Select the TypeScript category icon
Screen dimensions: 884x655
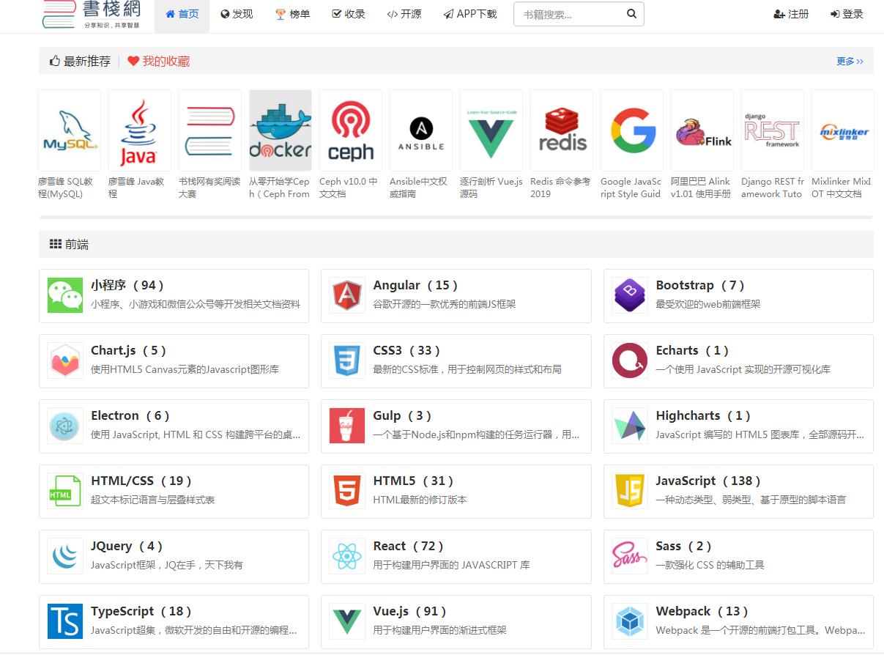[64, 622]
